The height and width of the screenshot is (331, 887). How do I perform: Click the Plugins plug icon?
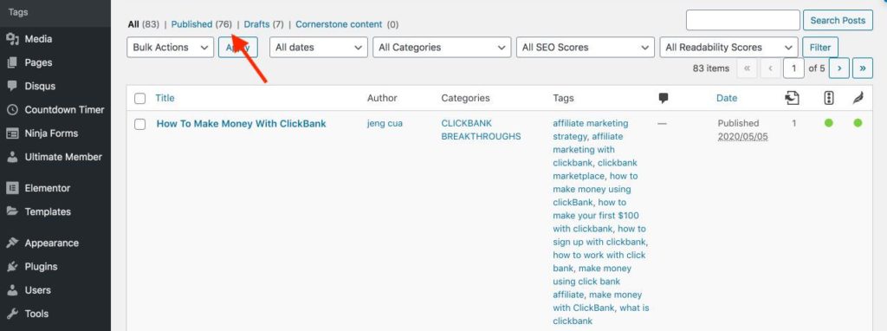(x=12, y=267)
